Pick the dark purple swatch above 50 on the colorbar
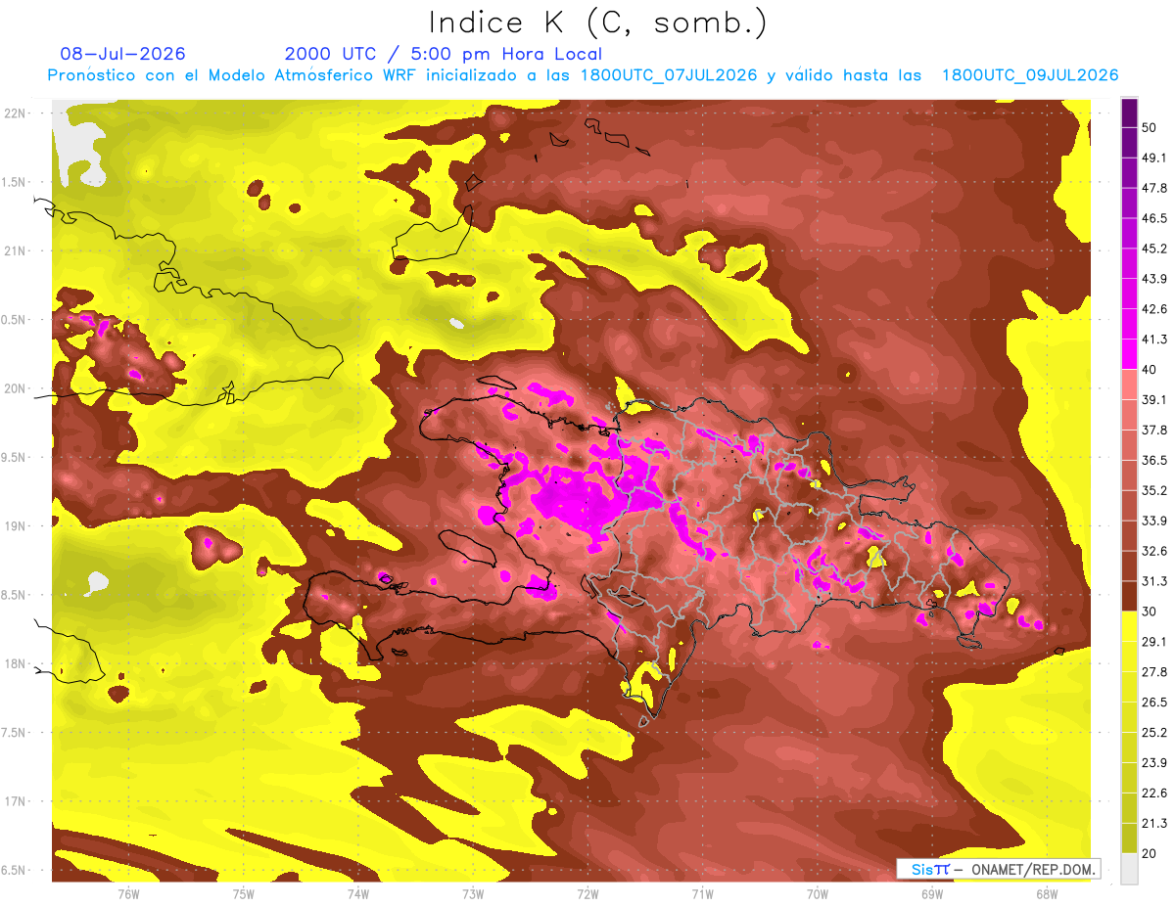Viewport: 1175px width, 907px height. (x=1129, y=113)
